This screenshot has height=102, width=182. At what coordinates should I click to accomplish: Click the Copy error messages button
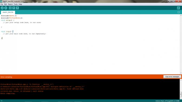click(172, 77)
